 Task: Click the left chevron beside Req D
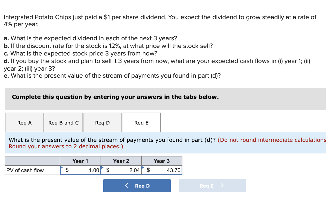[x=126, y=186]
